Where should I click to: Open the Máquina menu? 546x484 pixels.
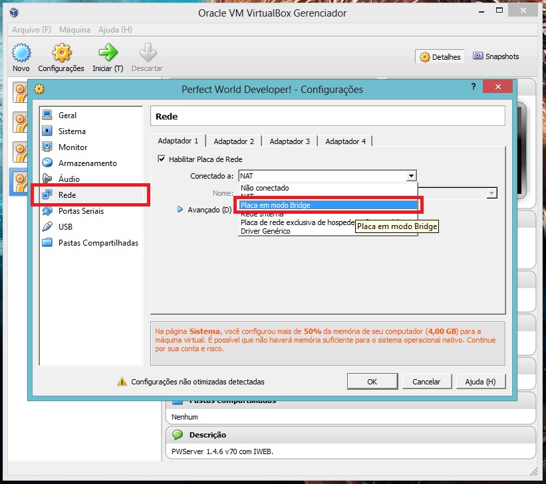(74, 30)
